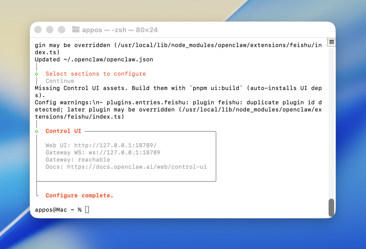This screenshot has width=366, height=249.
Task: Click the split pane icon above scrollbar
Action: point(331,42)
